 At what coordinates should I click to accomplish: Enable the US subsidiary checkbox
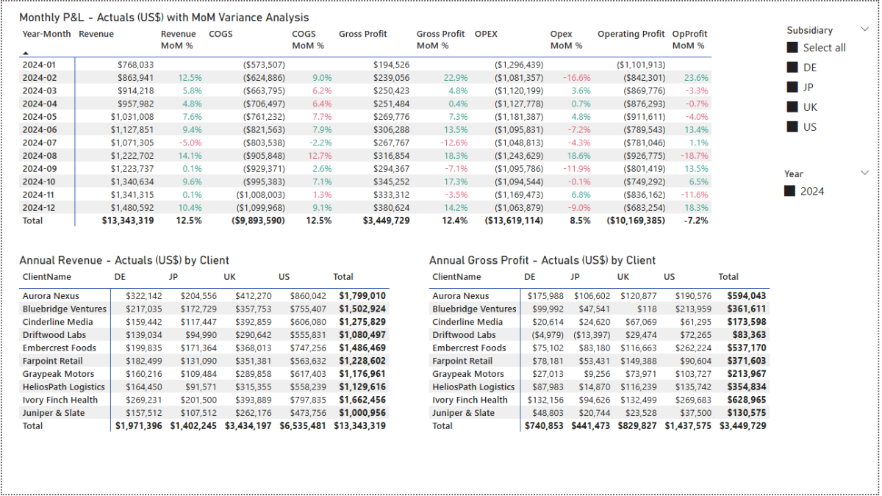(x=792, y=127)
